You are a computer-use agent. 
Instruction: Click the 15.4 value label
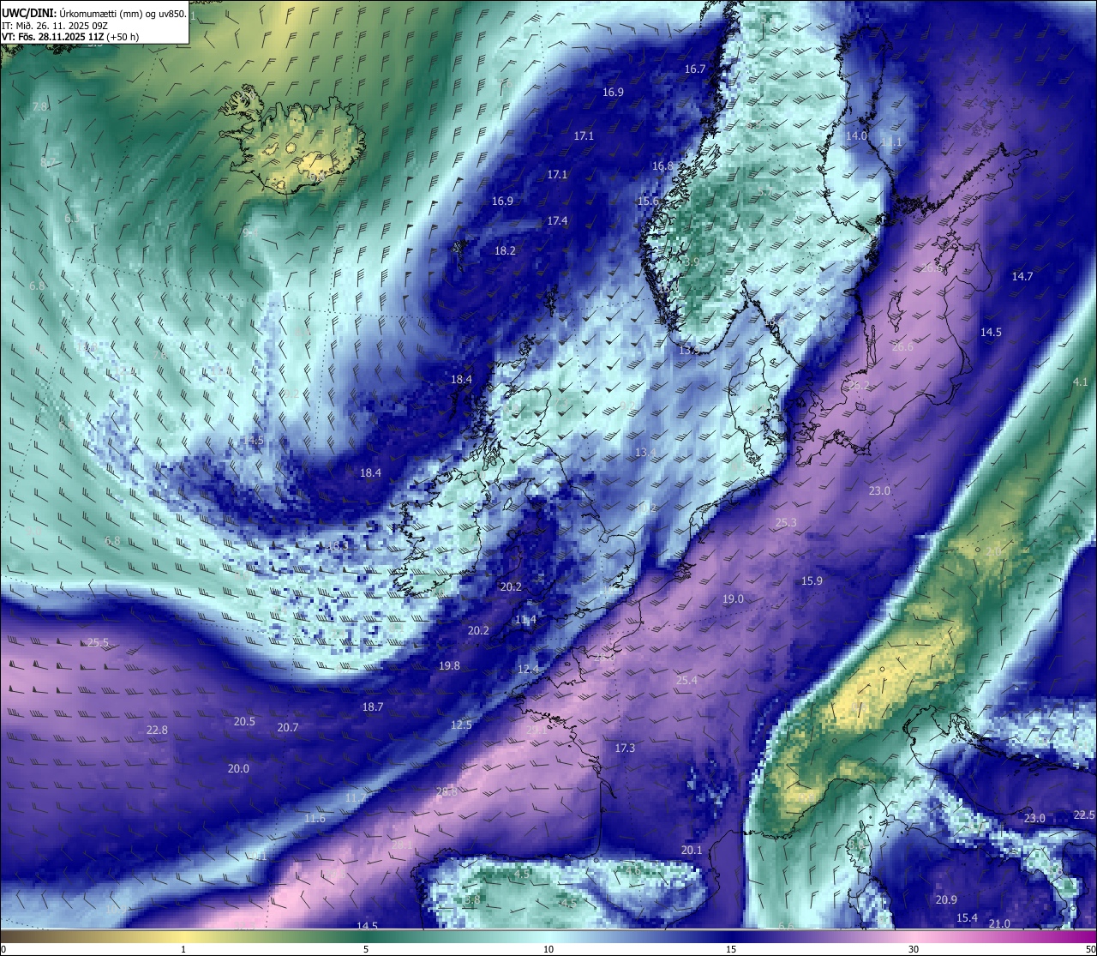tap(967, 918)
